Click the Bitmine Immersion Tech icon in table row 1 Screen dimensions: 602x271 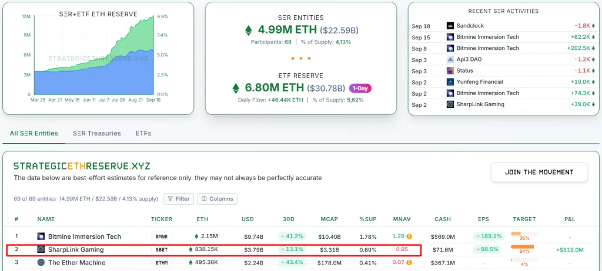click(41, 236)
